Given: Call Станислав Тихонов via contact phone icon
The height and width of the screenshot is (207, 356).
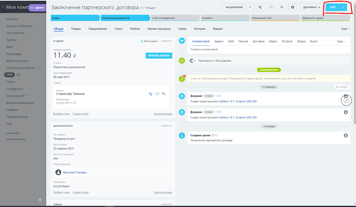Looking at the screenshot, I should (x=151, y=94).
